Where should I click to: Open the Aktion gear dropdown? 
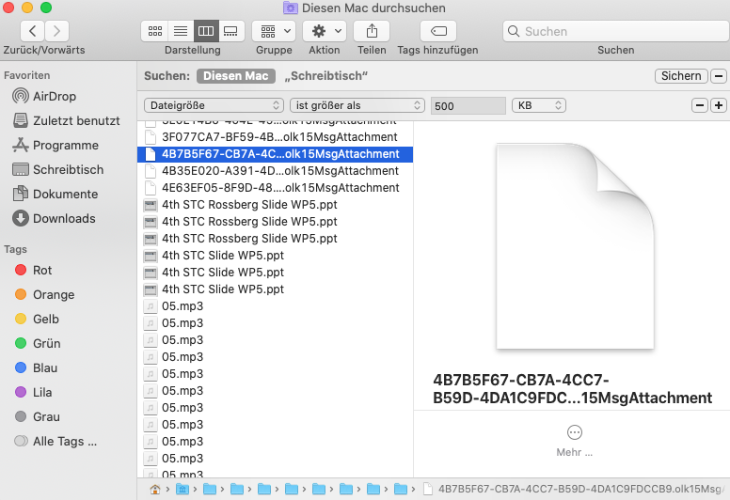(x=325, y=31)
